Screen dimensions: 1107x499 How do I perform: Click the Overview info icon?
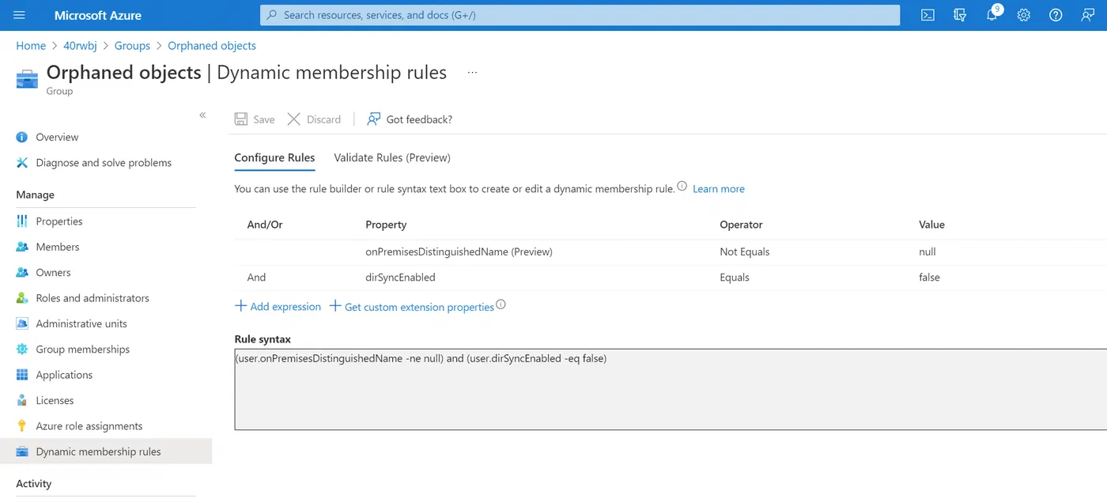tap(22, 137)
